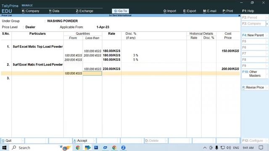This screenshot has width=269, height=151.
Task: Click the active Less than input field
Action: pos(92,73)
